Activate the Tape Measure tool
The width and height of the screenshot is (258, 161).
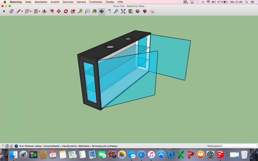click(x=80, y=11)
